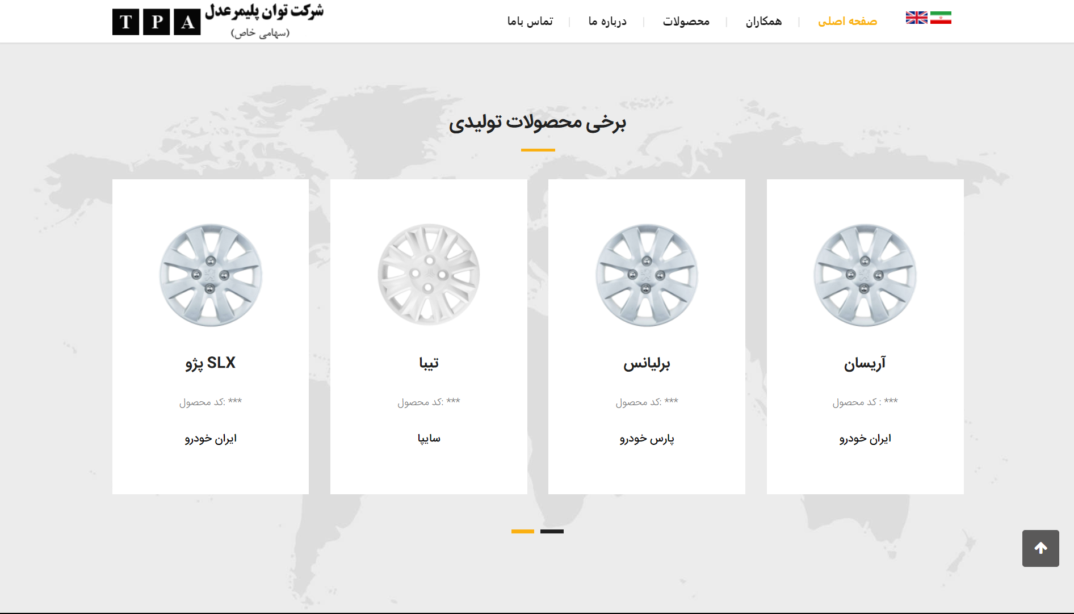
Task: Click the تیبا wheel cover image
Action: [429, 275]
